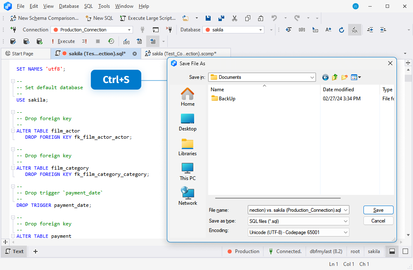This screenshot has height=270, width=413.
Task: Click the Cancel button in dialog
Action: 378,221
